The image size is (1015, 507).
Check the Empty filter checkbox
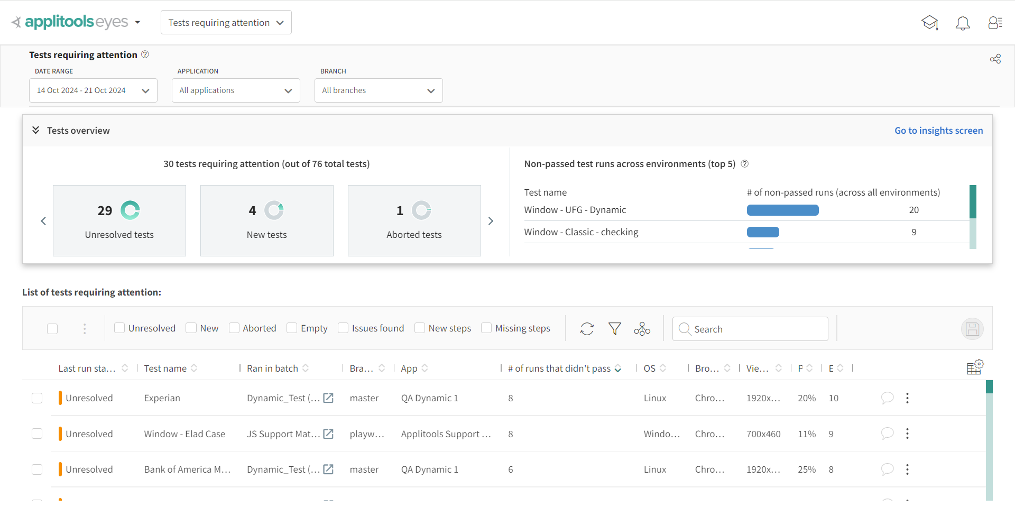pyautogui.click(x=292, y=328)
